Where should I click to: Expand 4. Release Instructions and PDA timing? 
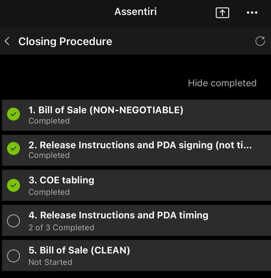(118, 215)
